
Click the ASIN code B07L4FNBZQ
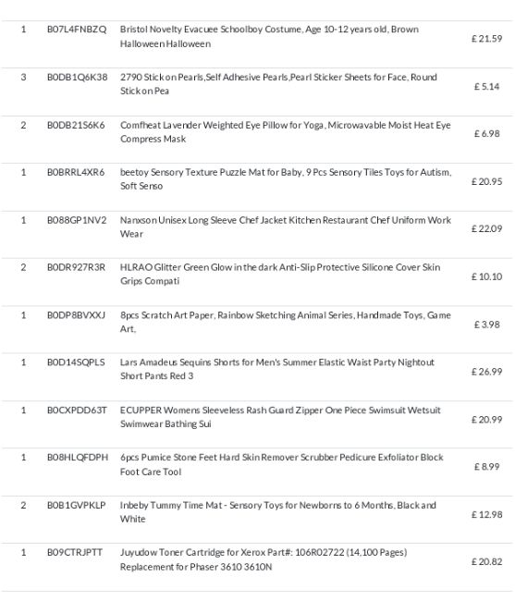pos(77,30)
